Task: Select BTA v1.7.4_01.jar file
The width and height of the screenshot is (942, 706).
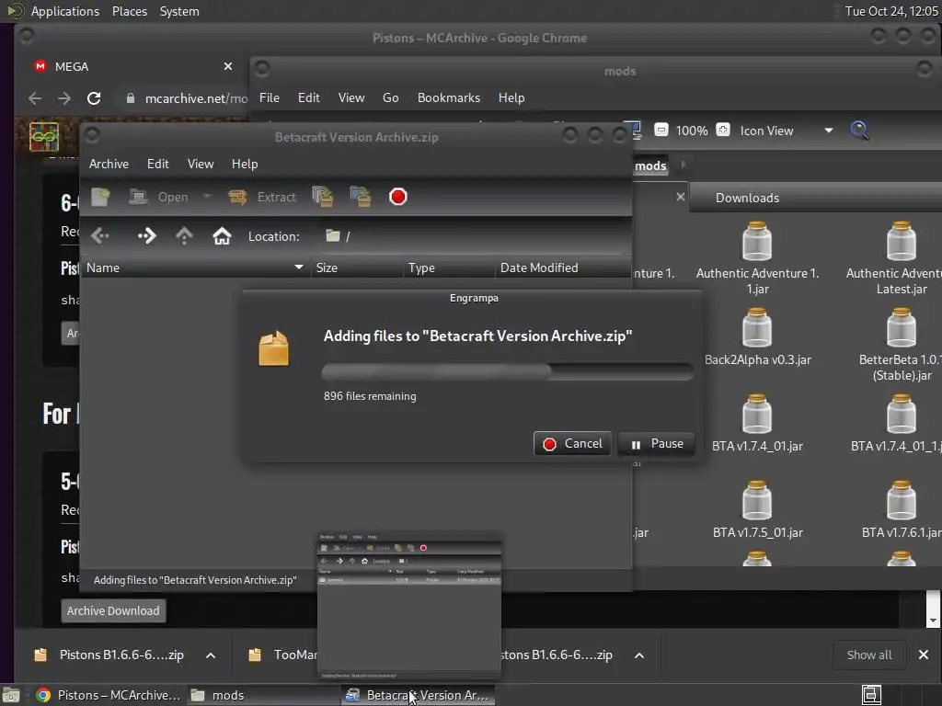Action: tap(757, 424)
